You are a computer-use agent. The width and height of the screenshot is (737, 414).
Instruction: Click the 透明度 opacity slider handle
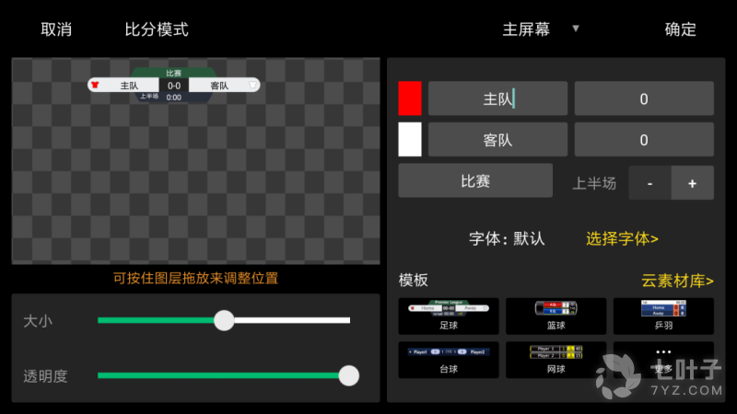pyautogui.click(x=348, y=375)
